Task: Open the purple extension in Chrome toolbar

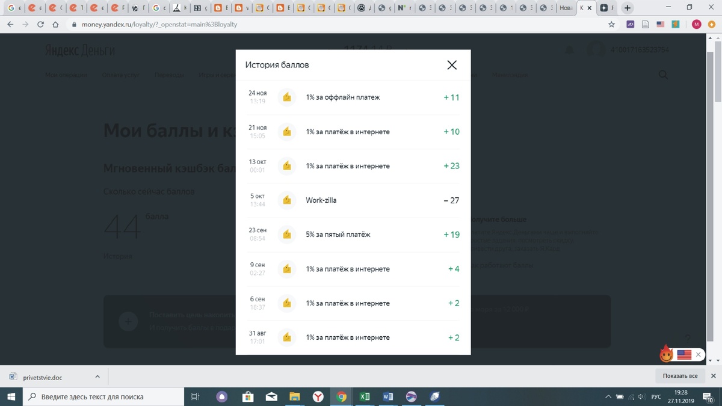Action: coord(631,25)
